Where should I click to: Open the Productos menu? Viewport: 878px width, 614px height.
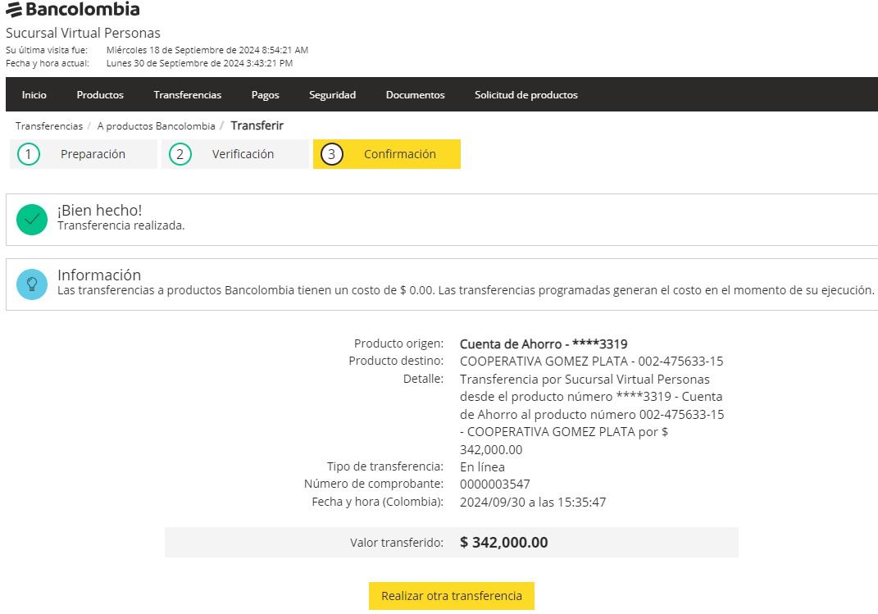[100, 95]
